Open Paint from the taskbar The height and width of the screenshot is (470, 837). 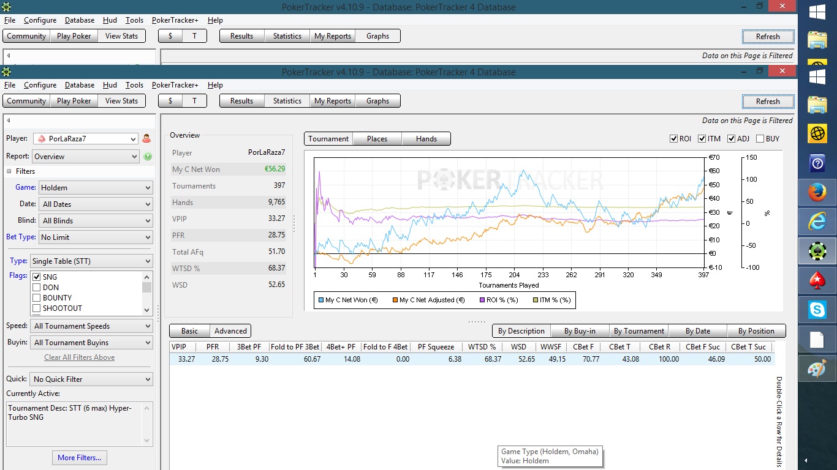[x=817, y=369]
